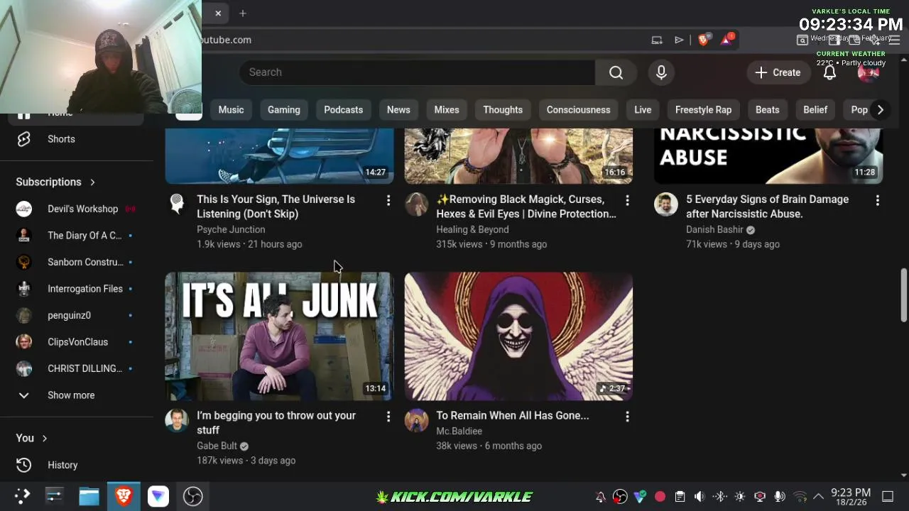Select the Podcasts category chip
This screenshot has width=909, height=511.
pos(343,110)
